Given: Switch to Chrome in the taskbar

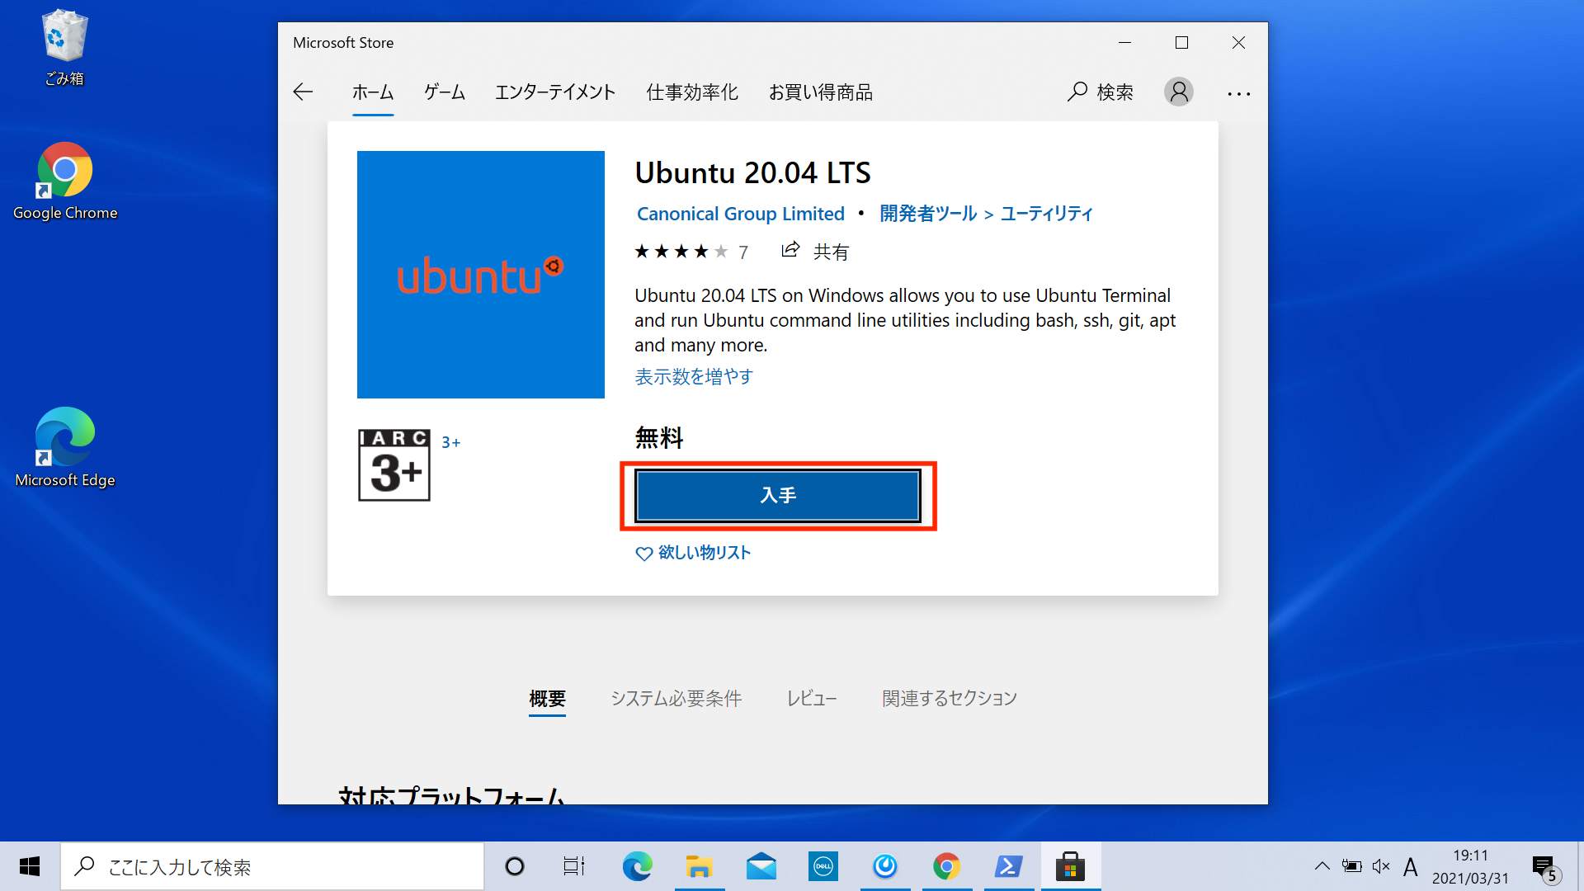Looking at the screenshot, I should point(946,866).
